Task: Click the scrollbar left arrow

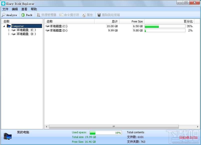Action: tap(46, 127)
